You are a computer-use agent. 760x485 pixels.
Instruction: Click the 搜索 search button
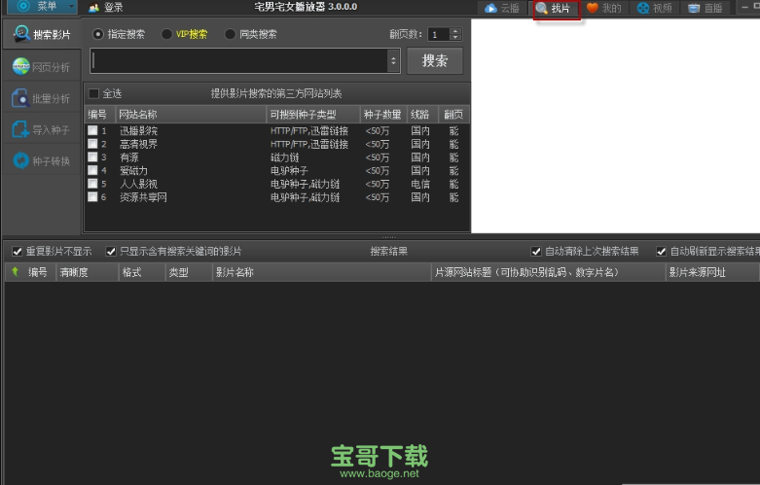tap(435, 61)
